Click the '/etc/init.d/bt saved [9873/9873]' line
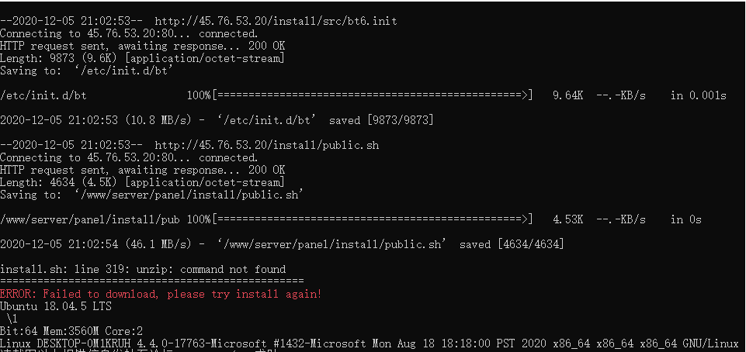Viewport: 746px width, 352px height. coord(217,120)
